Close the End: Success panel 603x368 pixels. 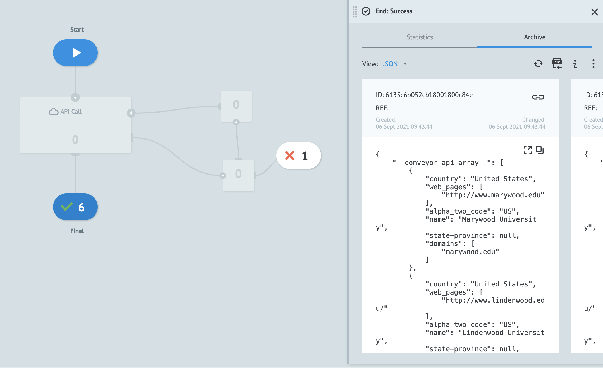[594, 12]
